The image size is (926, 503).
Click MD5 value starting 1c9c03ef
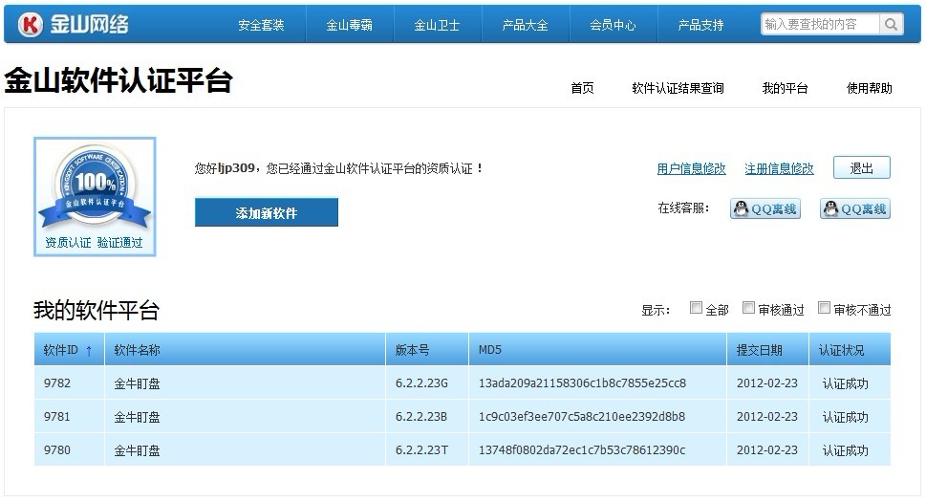point(582,417)
